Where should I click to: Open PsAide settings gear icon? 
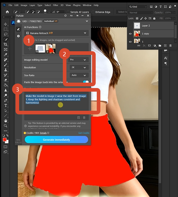(x=18, y=36)
